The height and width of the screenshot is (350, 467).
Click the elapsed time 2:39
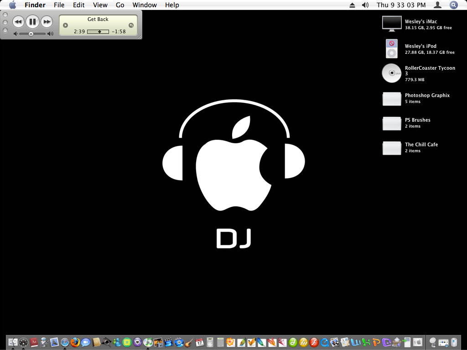[x=79, y=31]
